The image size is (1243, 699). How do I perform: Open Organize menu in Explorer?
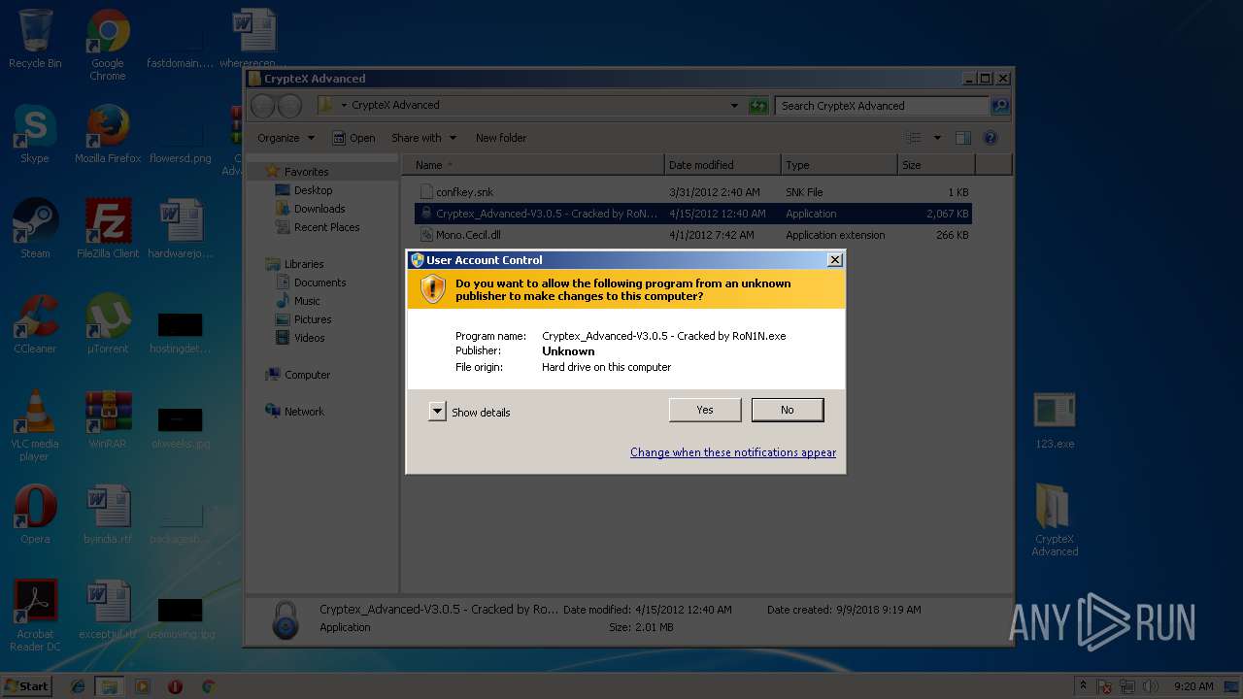286,138
